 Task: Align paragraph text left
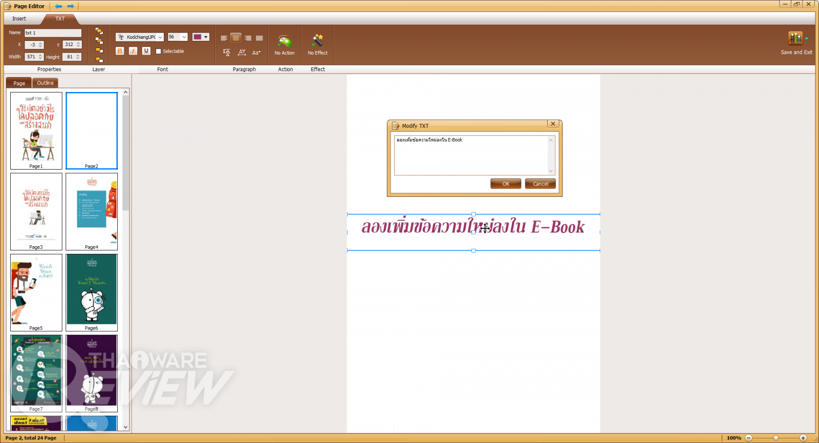point(224,38)
